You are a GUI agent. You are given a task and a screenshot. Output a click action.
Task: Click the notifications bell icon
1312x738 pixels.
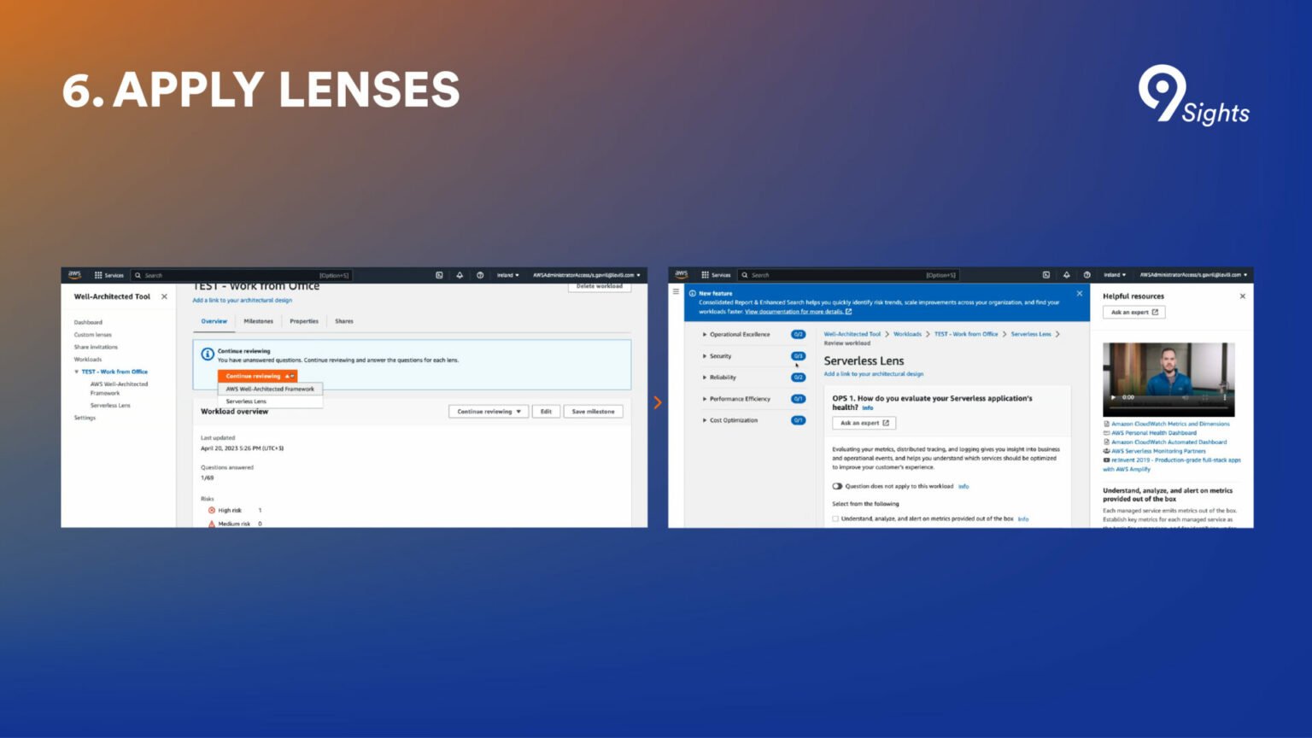coord(459,275)
